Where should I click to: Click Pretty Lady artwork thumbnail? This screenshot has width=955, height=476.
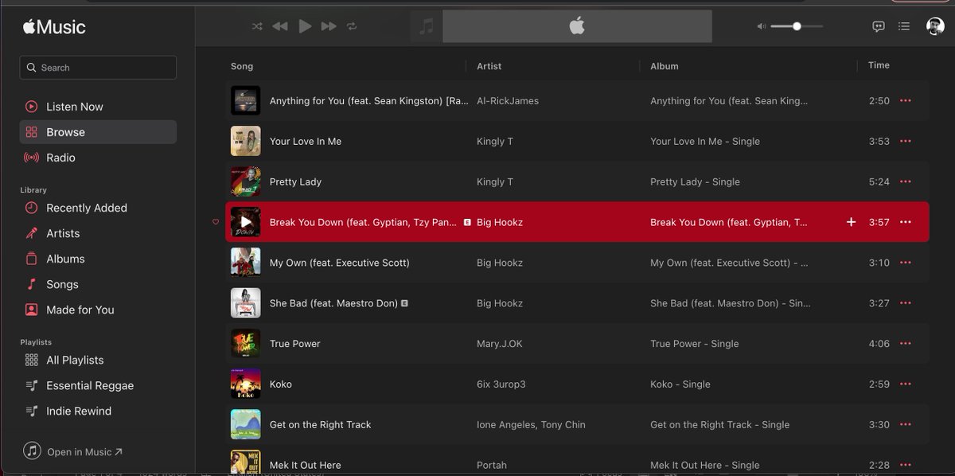coord(246,181)
